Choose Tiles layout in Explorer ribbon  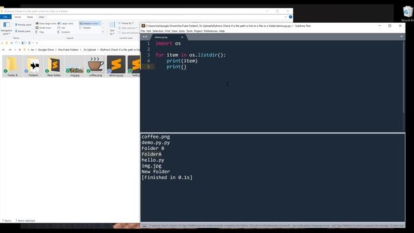click(40, 32)
